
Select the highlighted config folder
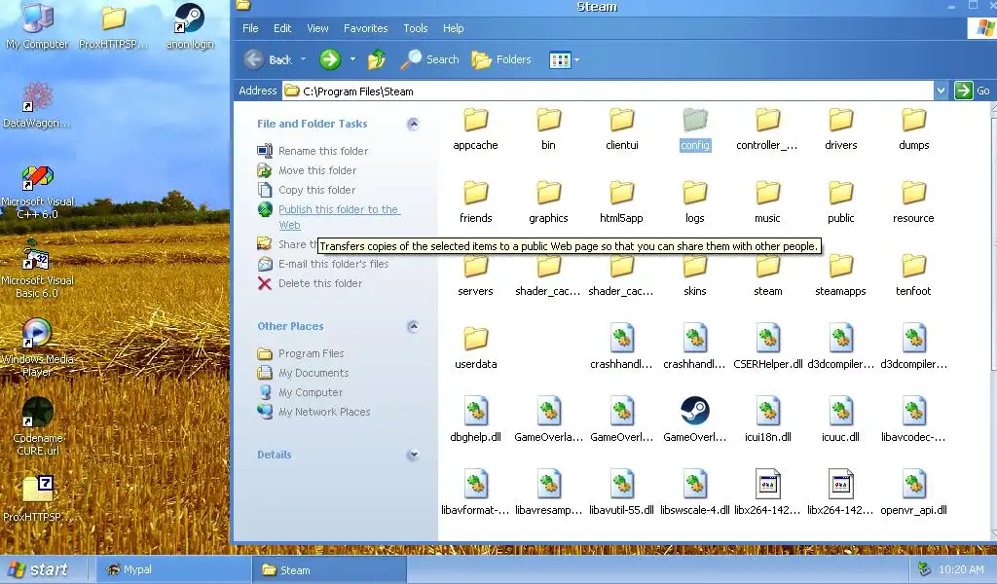695,129
